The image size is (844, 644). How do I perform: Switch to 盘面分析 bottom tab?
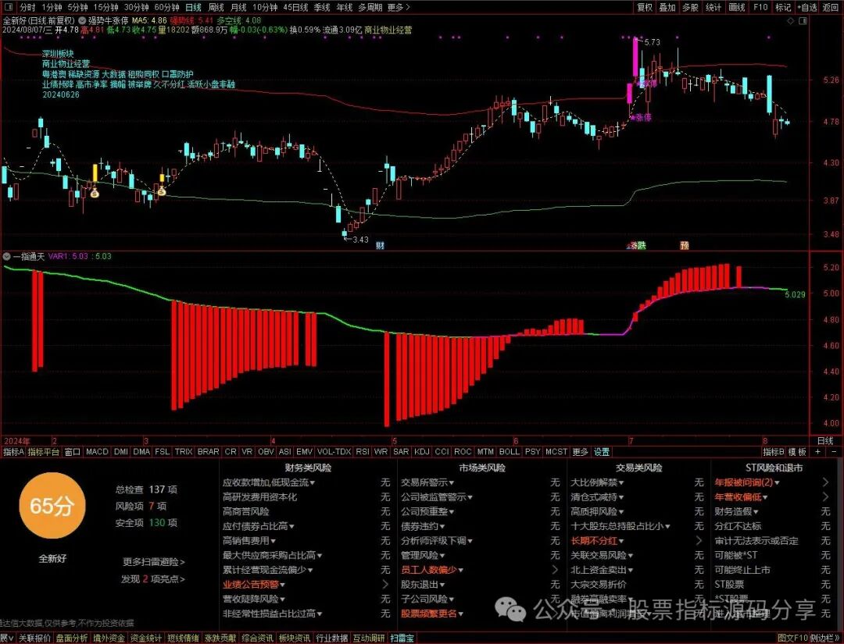click(72, 639)
